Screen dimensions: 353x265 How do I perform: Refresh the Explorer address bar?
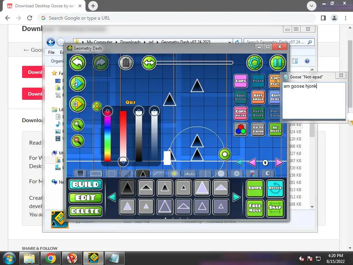pyautogui.click(x=237, y=42)
